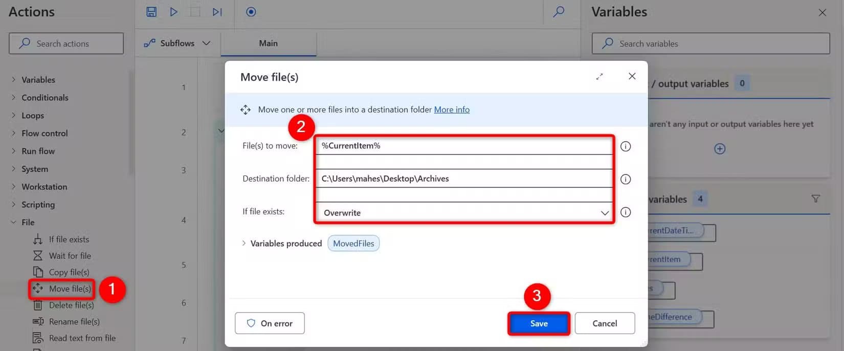The image size is (844, 351).
Task: Click the Stop flow square icon
Action: pos(195,12)
